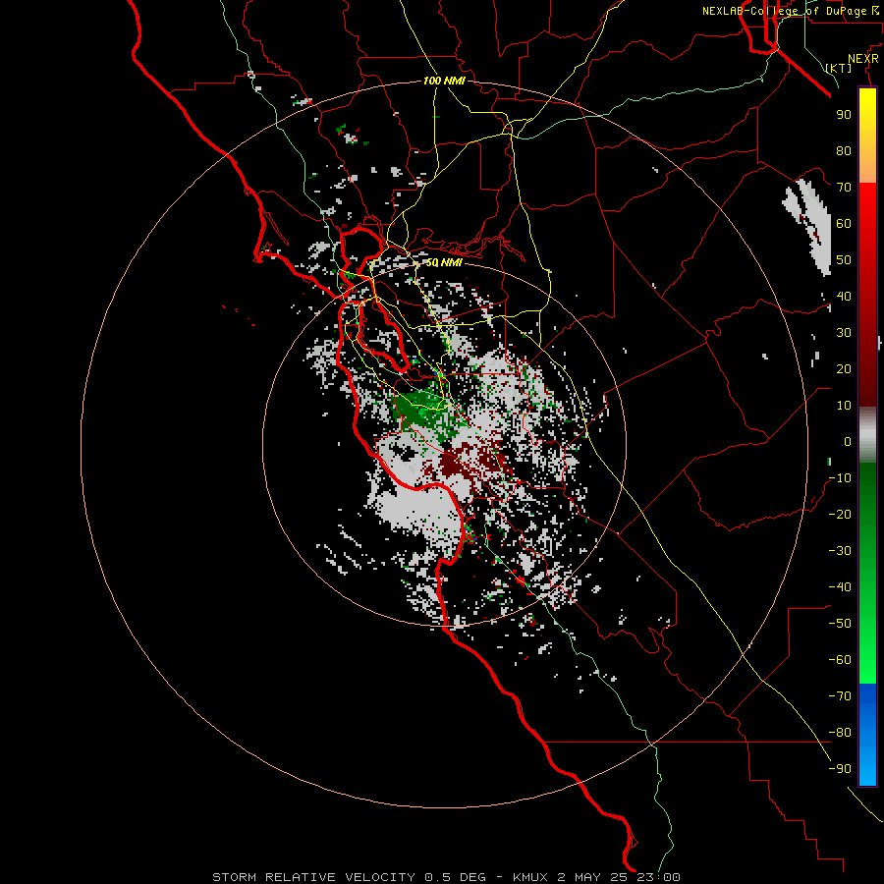
Task: Click the -90 scale label
Action: pyautogui.click(x=840, y=769)
